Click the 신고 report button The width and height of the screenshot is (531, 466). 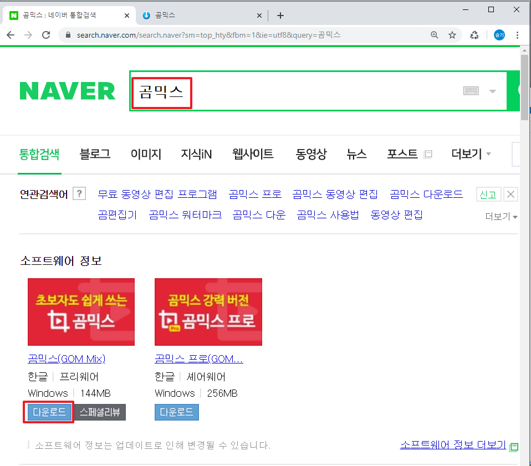click(488, 194)
